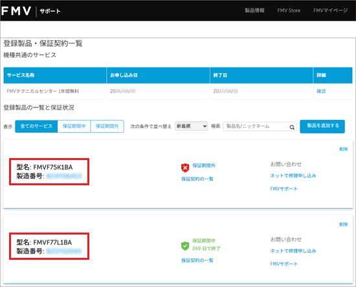The width and height of the screenshot is (356, 287).
Task: Click the green warranty active shield icon
Action: point(185,246)
